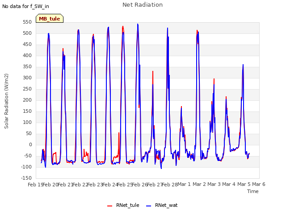Click the -50 y-axis tick label

coord(28,156)
